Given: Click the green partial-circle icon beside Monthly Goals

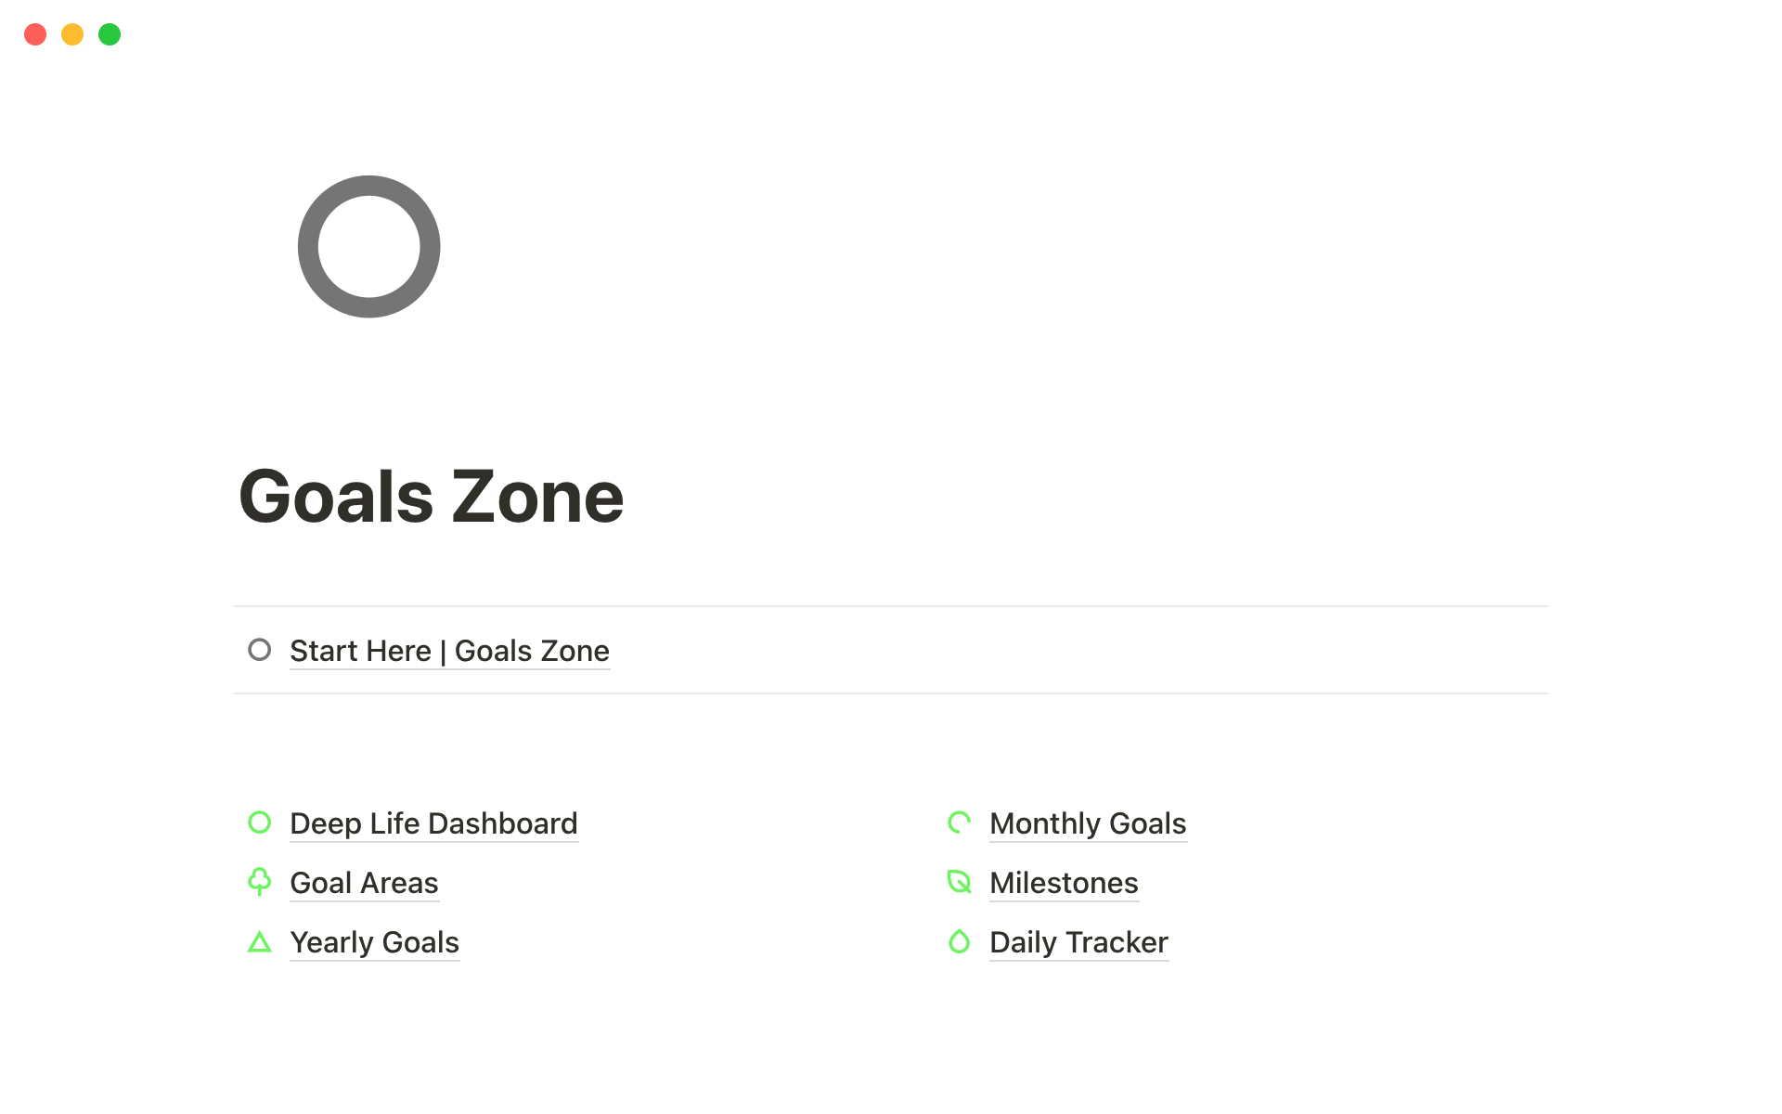Looking at the screenshot, I should point(959,823).
